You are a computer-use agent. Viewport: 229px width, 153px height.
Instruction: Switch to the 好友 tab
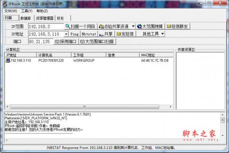click(63, 18)
